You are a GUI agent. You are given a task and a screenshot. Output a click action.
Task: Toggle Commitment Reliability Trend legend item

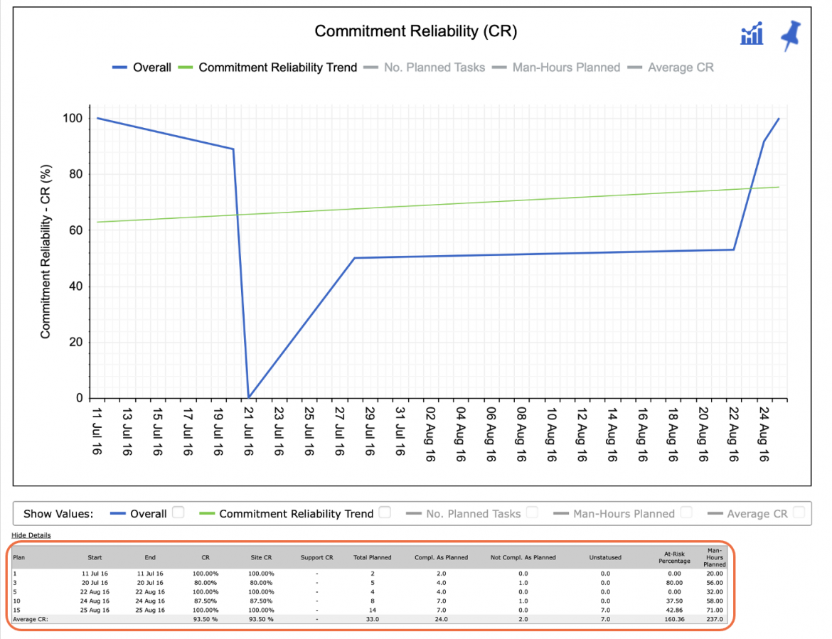[x=267, y=68]
